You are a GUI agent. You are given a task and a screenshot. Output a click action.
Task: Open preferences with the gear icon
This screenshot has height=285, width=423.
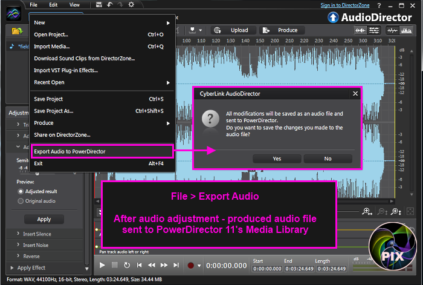(x=131, y=5)
